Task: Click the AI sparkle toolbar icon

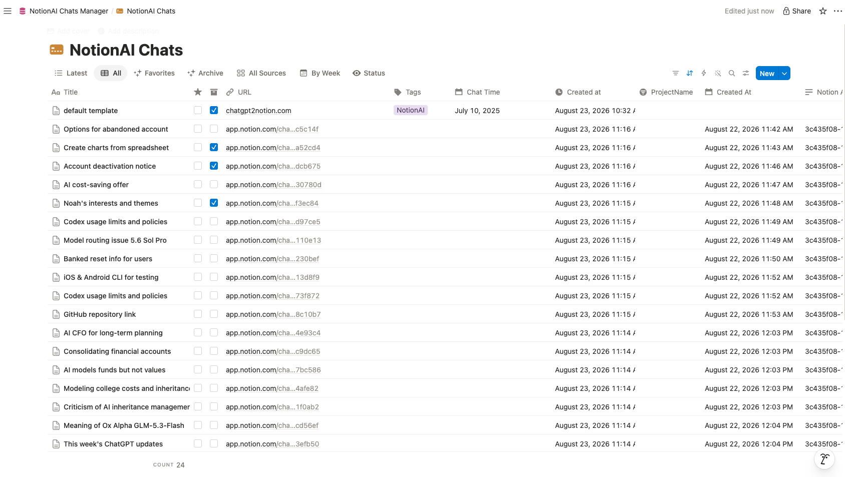Action: [x=718, y=73]
